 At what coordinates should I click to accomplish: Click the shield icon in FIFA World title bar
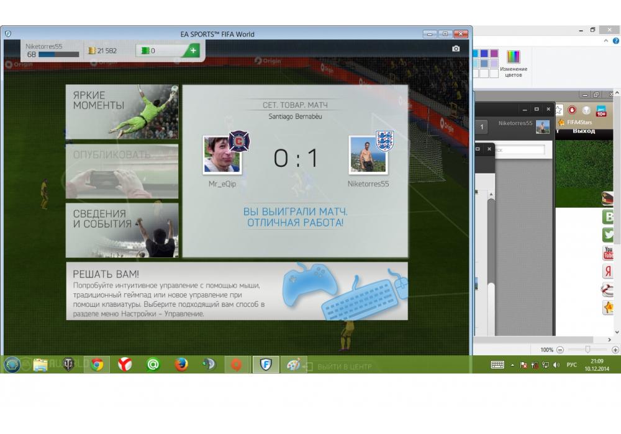coord(8,34)
